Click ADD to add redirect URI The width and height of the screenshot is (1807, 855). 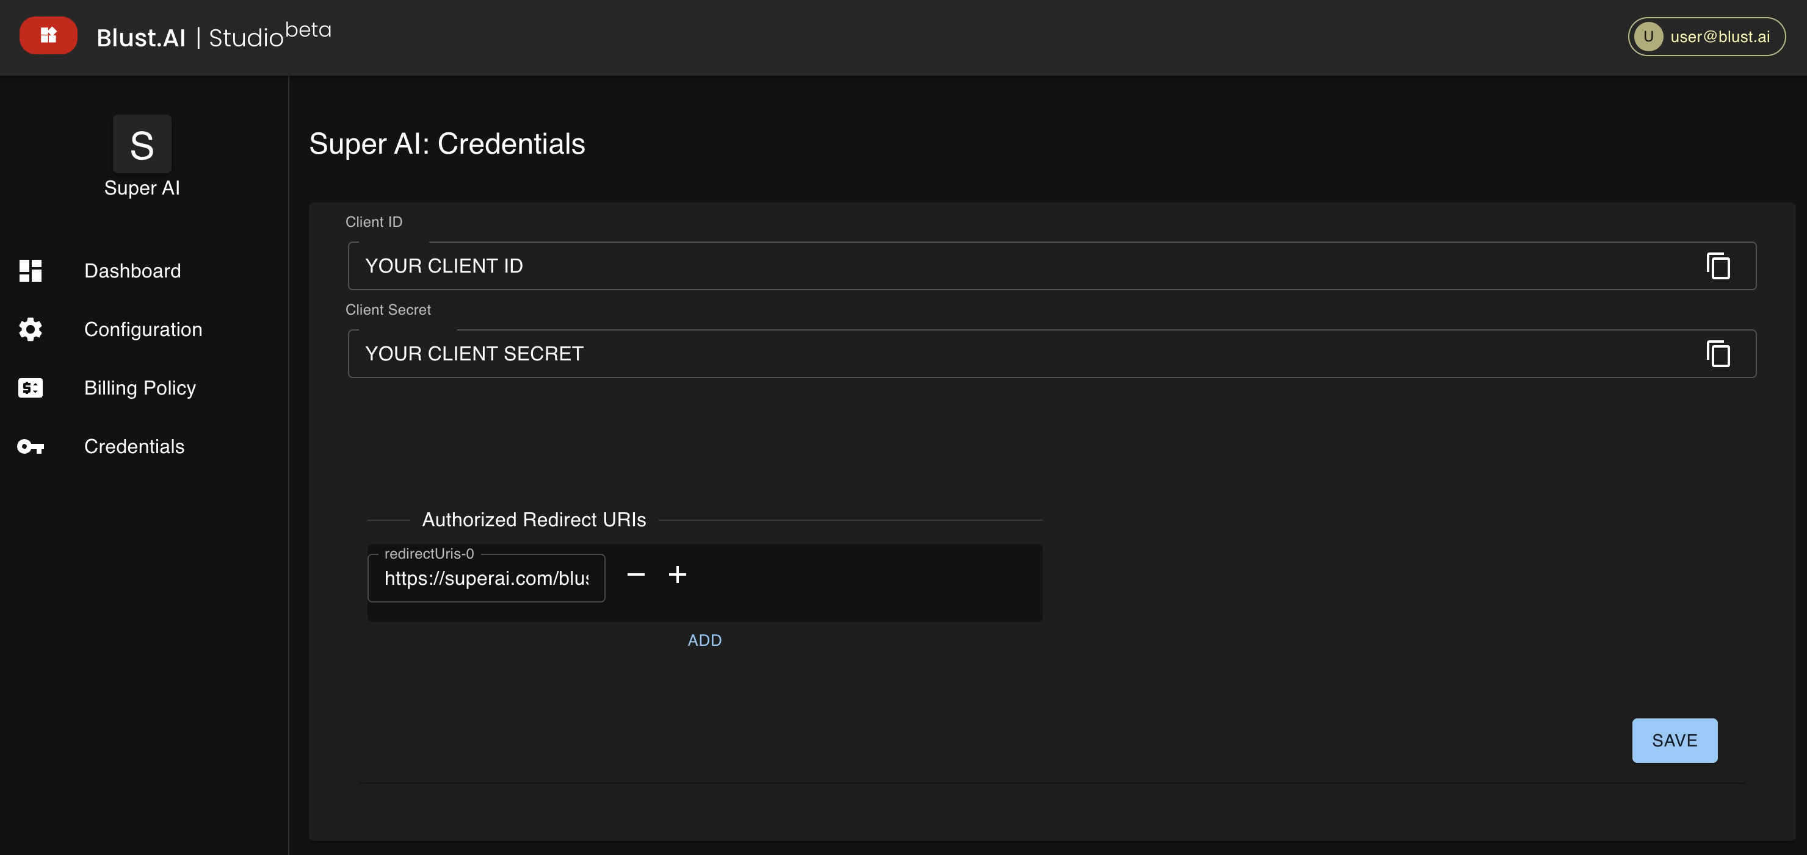[x=704, y=640]
